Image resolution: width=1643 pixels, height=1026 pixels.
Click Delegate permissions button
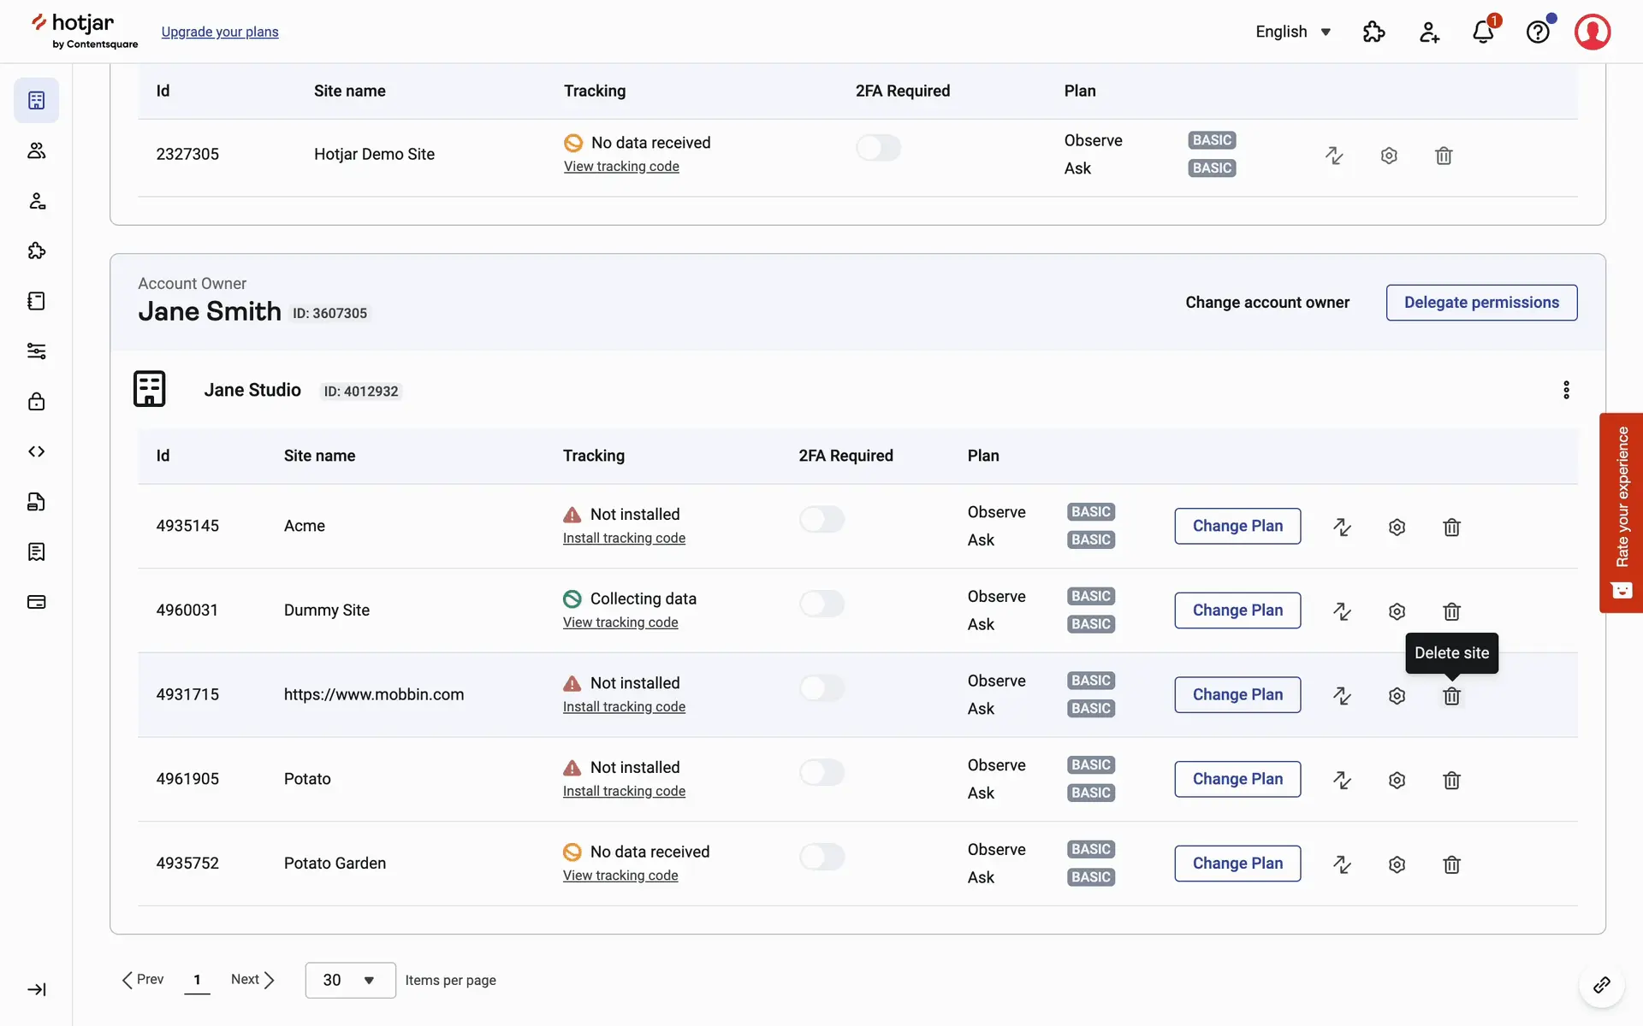click(x=1481, y=303)
